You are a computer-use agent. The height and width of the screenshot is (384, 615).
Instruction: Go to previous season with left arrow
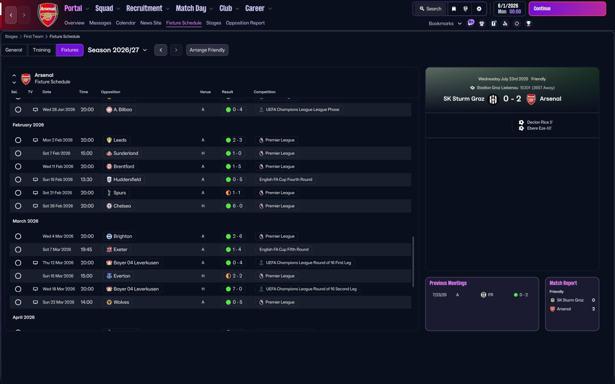pyautogui.click(x=160, y=50)
